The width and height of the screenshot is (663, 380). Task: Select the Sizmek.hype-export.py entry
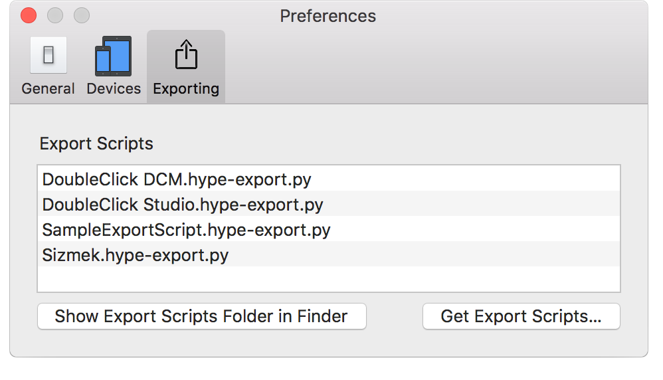click(x=136, y=255)
